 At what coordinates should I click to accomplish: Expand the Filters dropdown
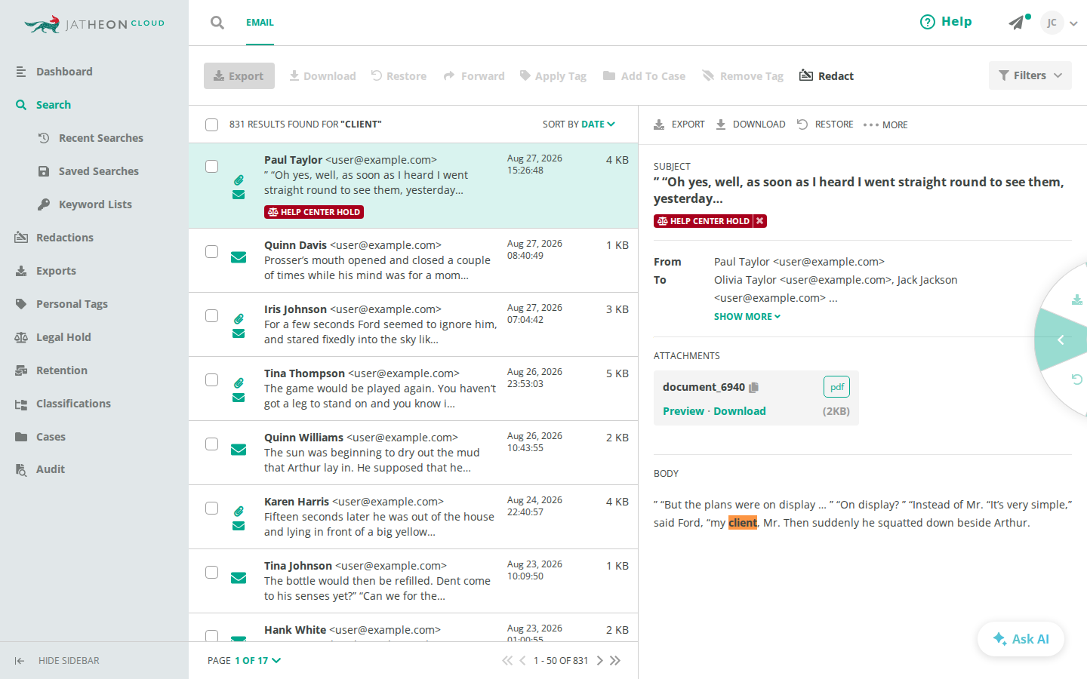point(1030,75)
